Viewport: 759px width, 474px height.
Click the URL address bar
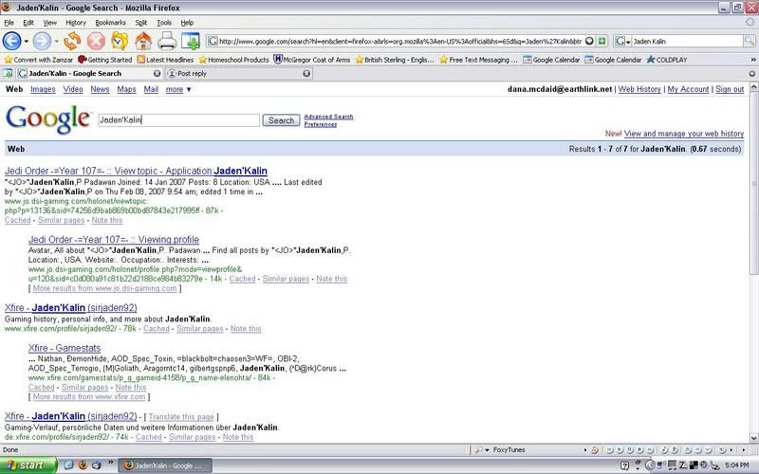tap(400, 42)
